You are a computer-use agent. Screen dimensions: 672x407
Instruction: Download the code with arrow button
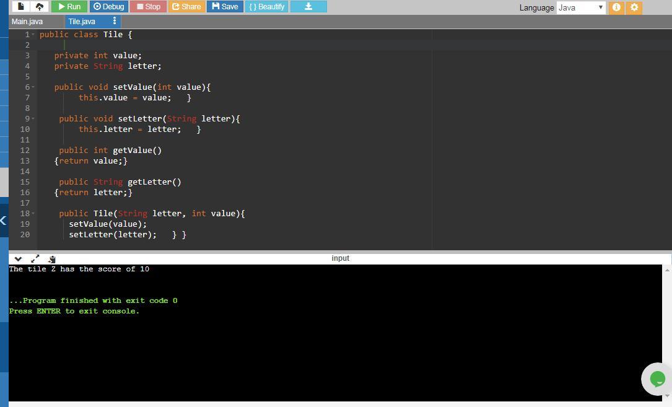pyautogui.click(x=308, y=6)
